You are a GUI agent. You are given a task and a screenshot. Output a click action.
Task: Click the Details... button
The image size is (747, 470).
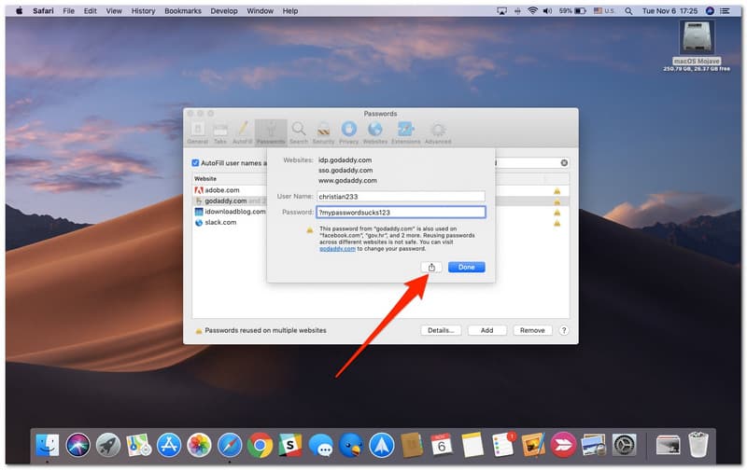point(441,330)
